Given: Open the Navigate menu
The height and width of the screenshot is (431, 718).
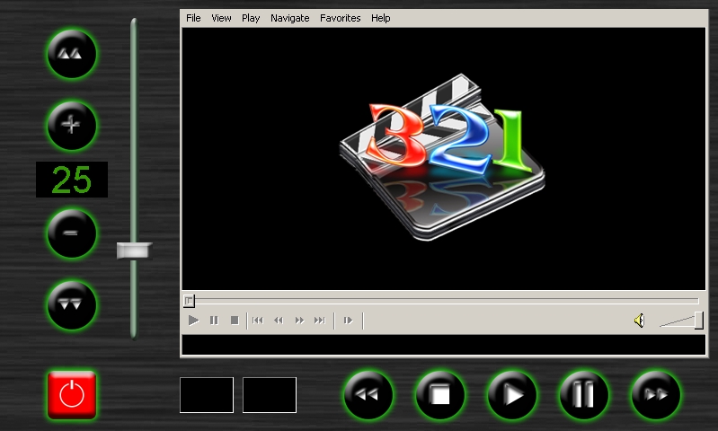Looking at the screenshot, I should (x=290, y=18).
